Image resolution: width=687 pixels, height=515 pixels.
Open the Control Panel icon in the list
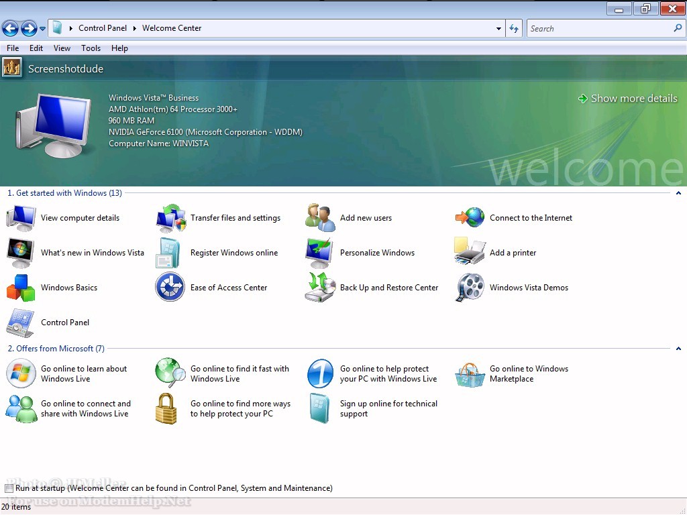(20, 323)
